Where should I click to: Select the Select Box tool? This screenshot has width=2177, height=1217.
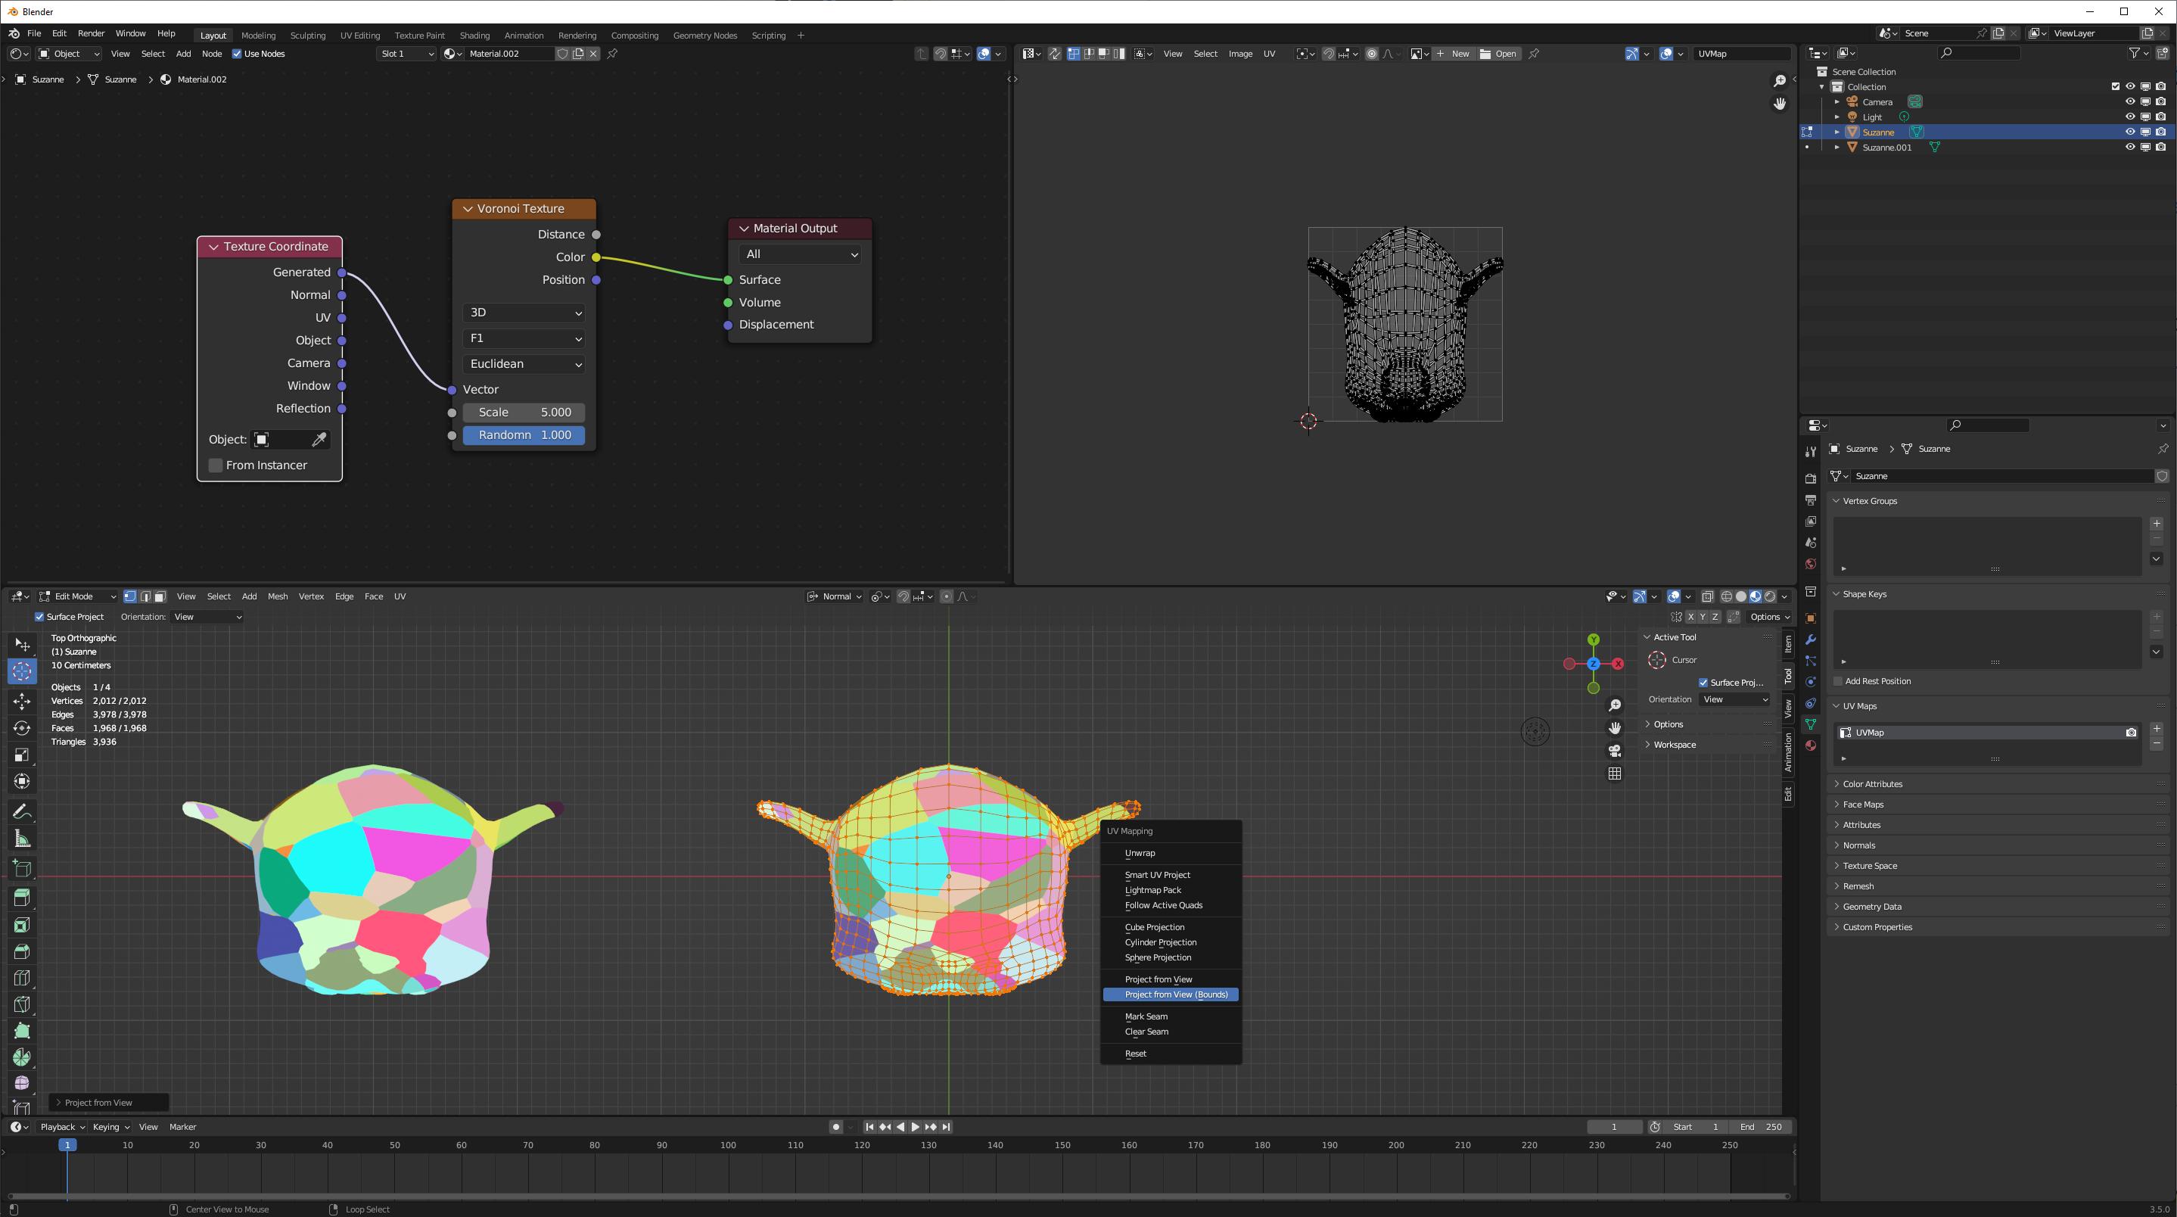tap(22, 645)
